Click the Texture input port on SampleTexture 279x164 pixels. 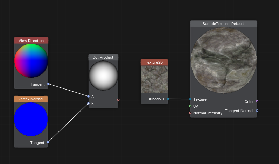click(x=190, y=99)
